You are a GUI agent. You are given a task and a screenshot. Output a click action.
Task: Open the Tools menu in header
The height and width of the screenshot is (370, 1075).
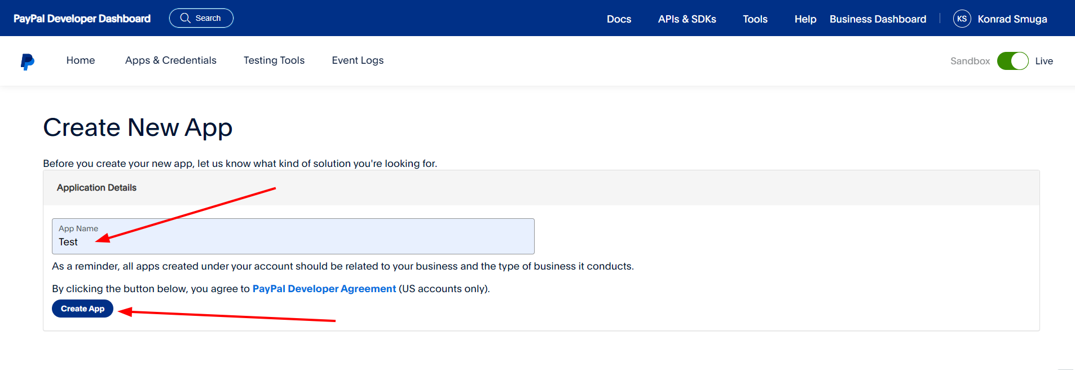755,19
